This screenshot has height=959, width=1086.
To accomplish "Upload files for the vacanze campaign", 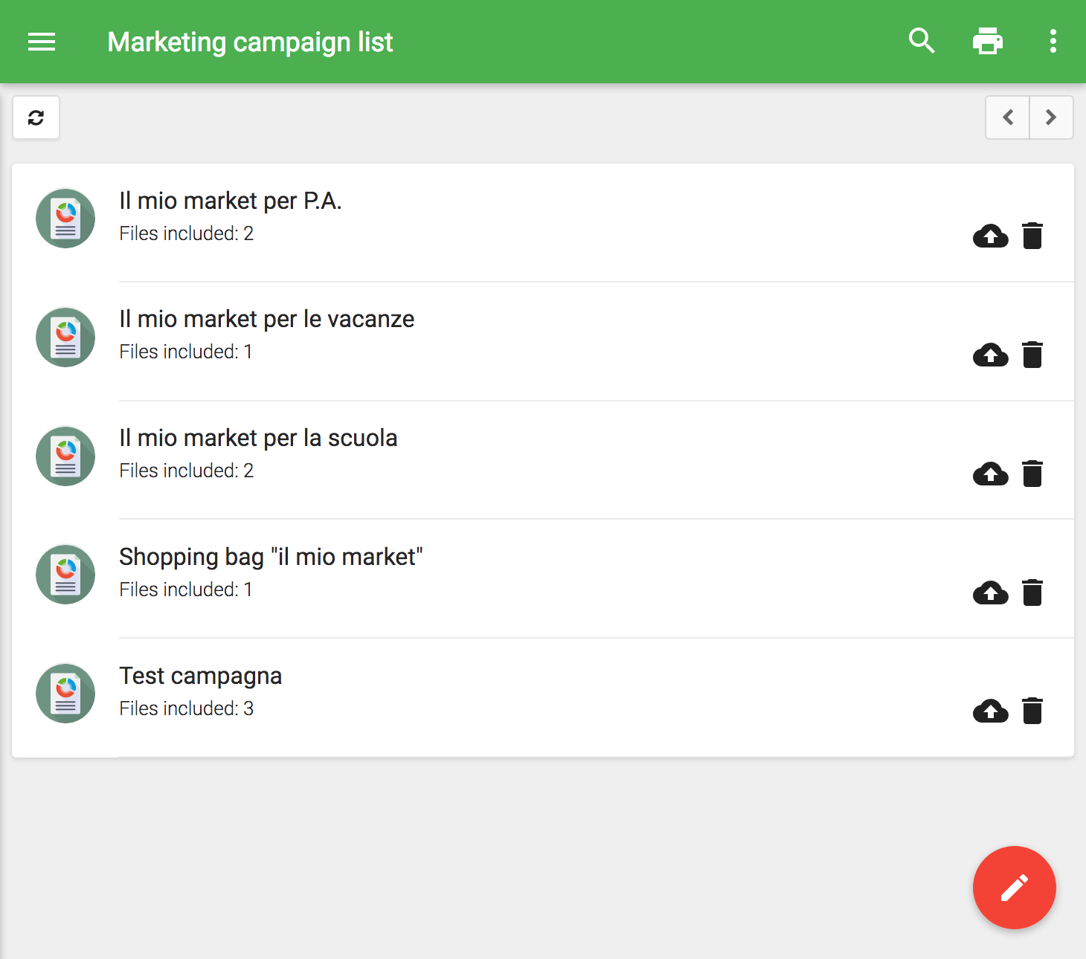I will point(990,355).
